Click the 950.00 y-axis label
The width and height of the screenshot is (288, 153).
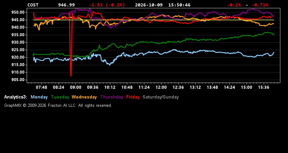(18, 13)
